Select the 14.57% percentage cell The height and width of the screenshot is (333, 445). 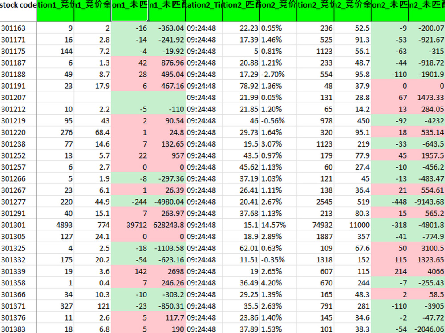[278, 225]
